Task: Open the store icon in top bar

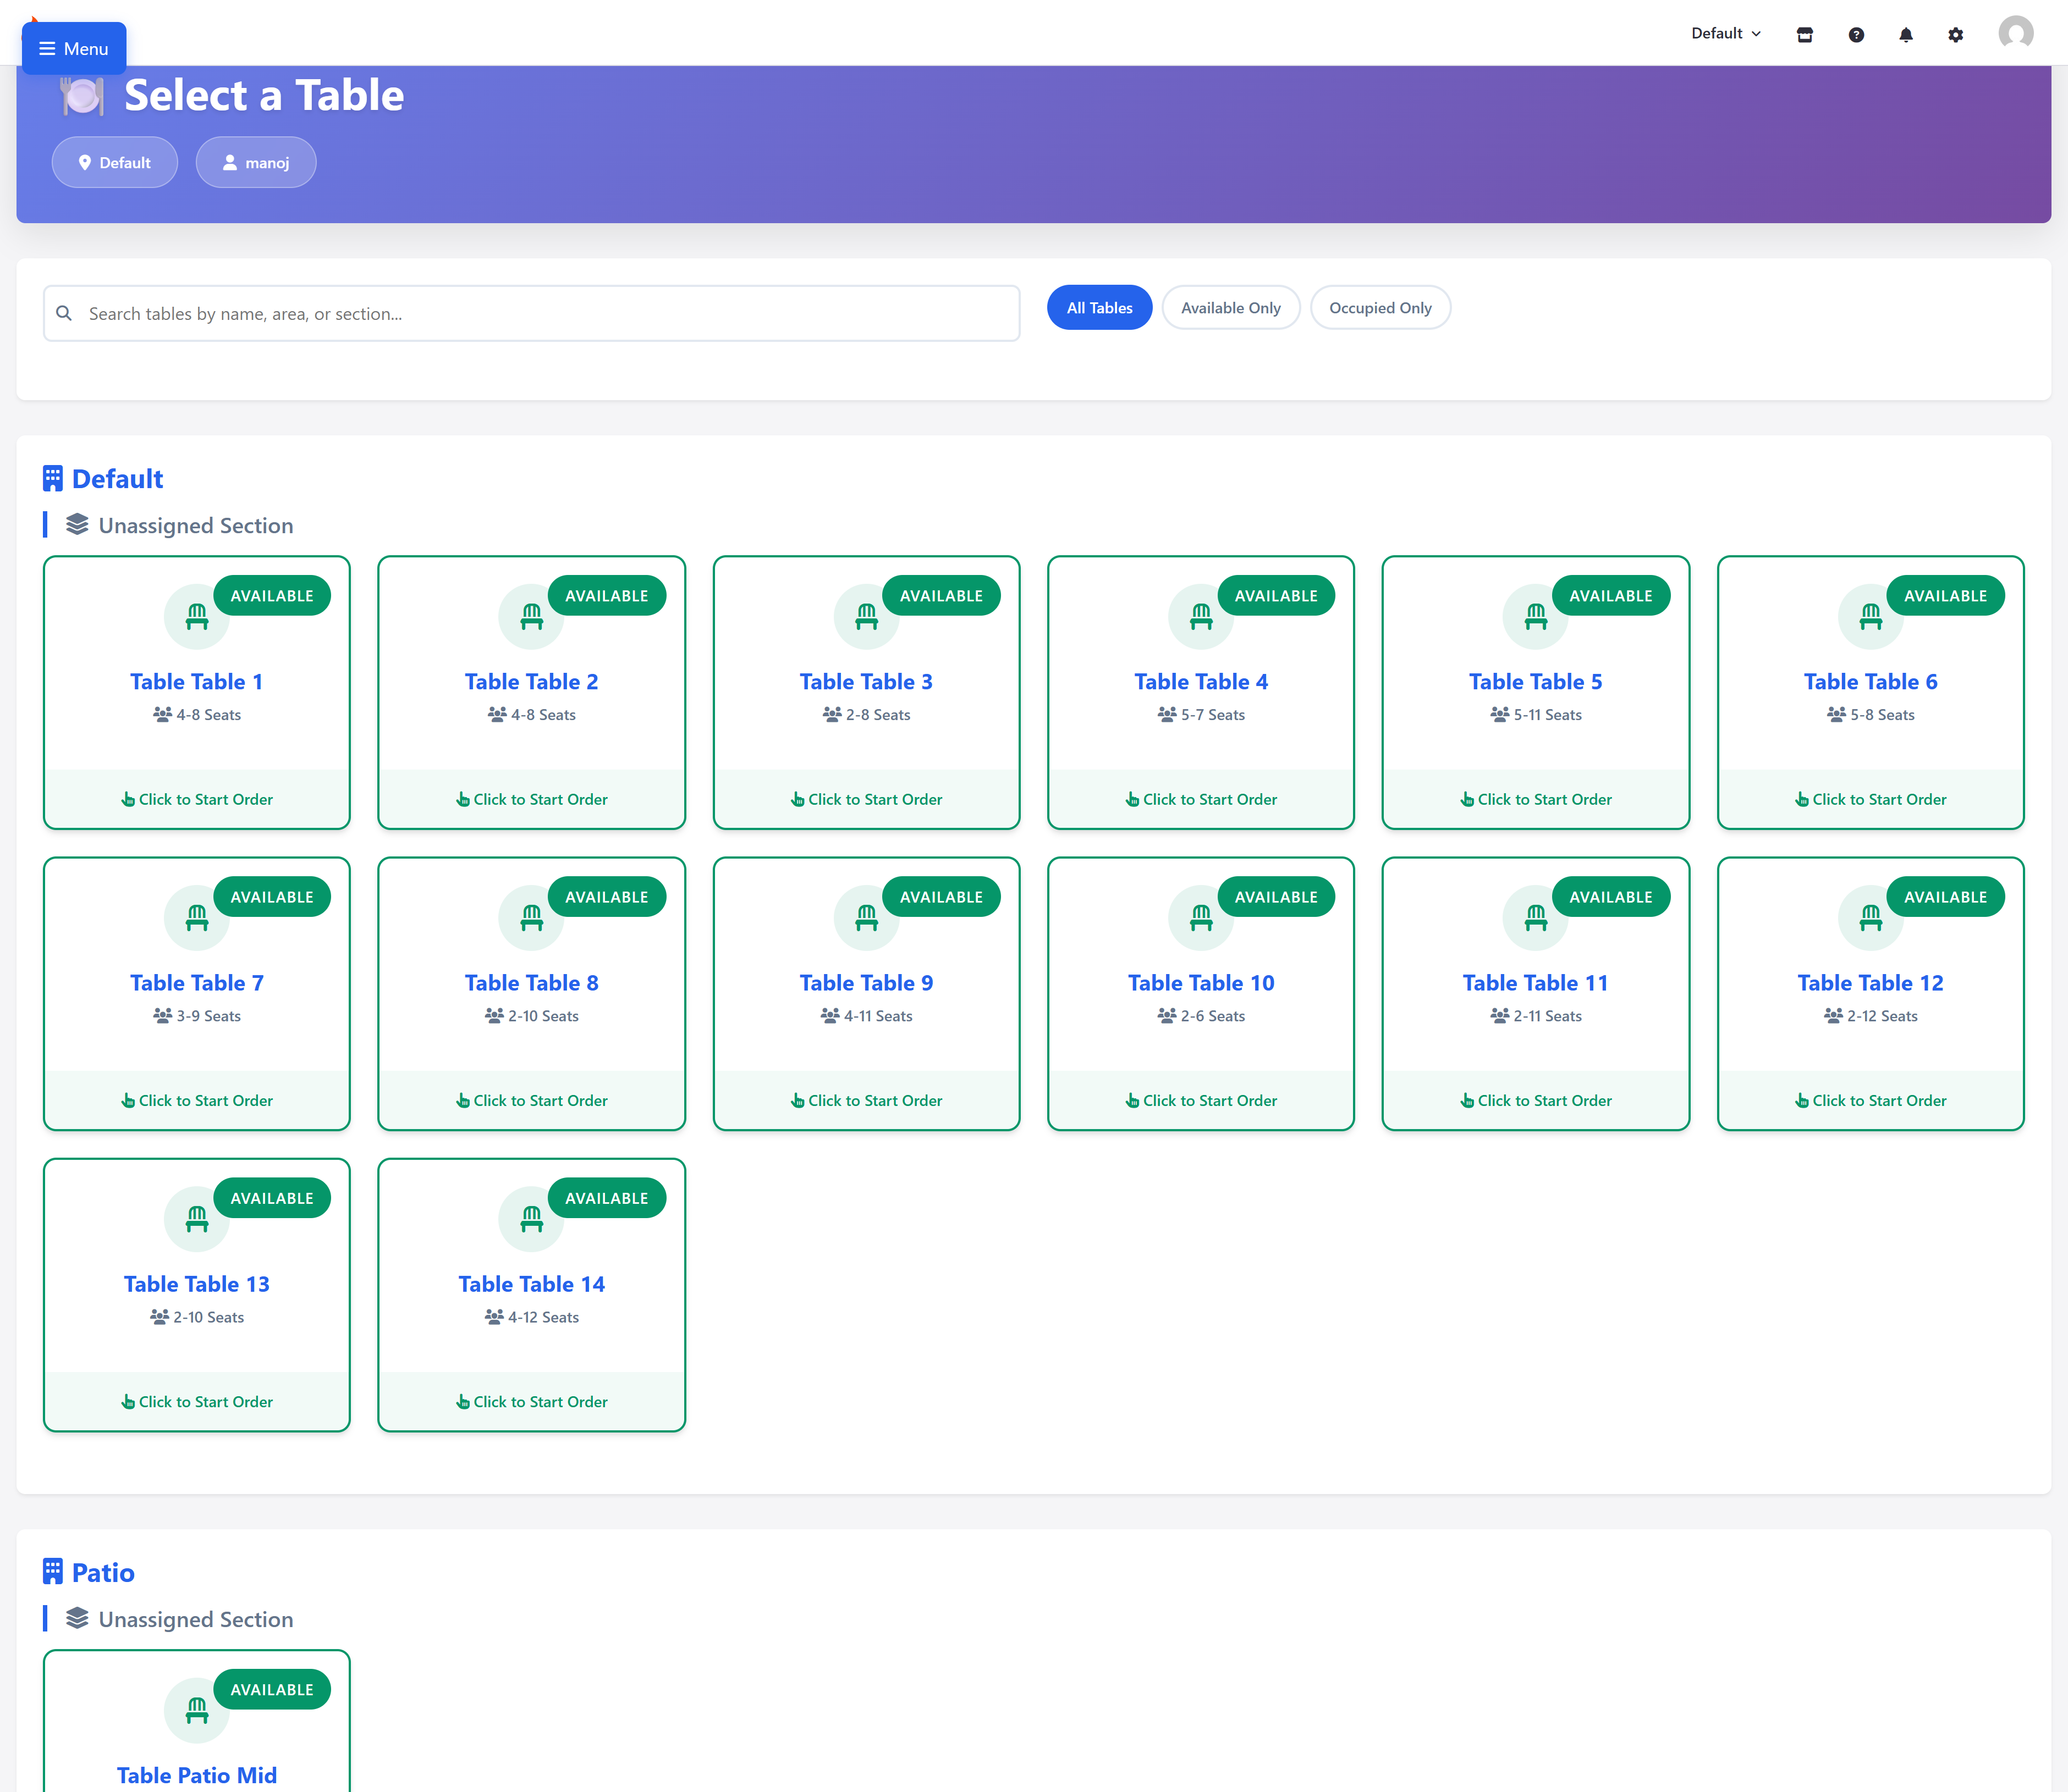Action: [1804, 35]
